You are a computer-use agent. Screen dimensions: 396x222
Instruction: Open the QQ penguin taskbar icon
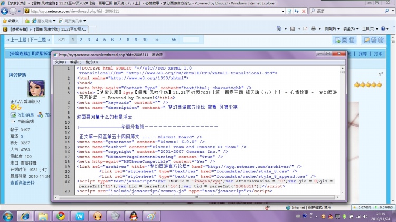[134, 216]
